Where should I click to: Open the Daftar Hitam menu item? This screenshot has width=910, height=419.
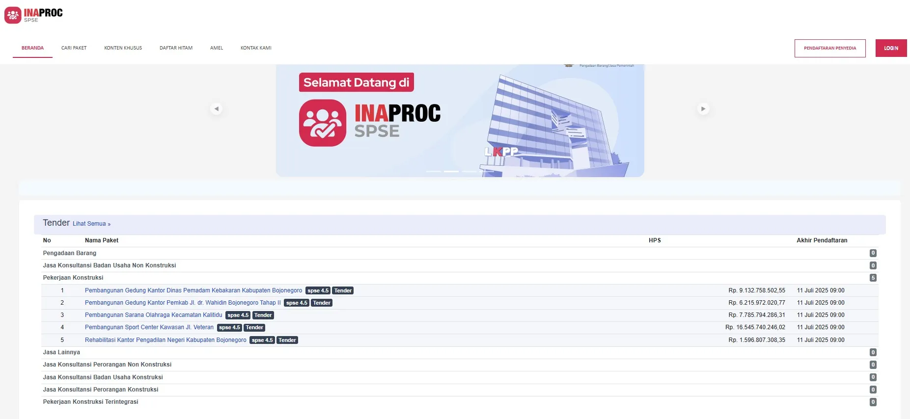coord(176,48)
